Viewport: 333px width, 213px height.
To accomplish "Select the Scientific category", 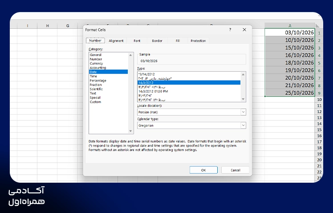I will 108,89.
